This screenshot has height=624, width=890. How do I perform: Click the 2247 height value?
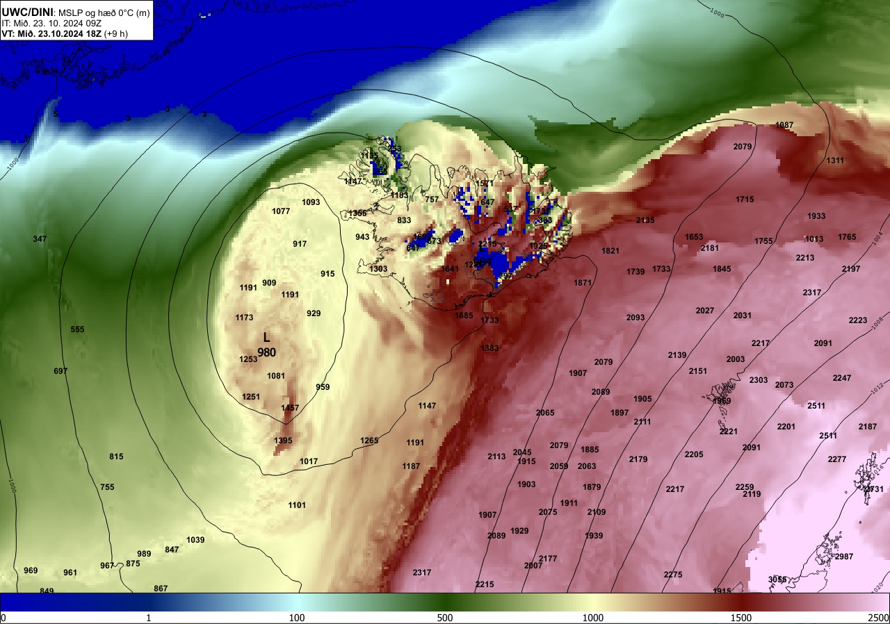tap(842, 378)
